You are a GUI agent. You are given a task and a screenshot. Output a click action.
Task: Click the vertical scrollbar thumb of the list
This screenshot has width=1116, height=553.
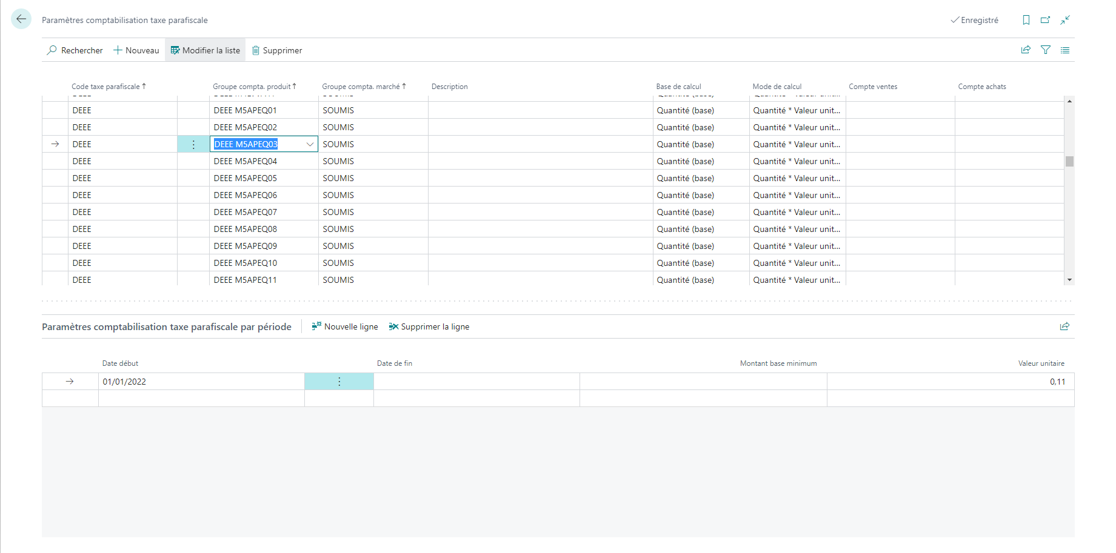pos(1070,161)
